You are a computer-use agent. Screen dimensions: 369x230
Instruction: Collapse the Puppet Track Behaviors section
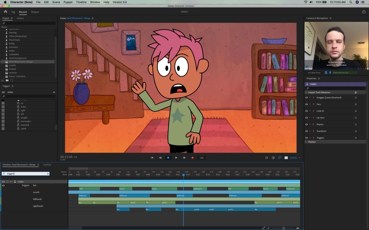coord(306,92)
